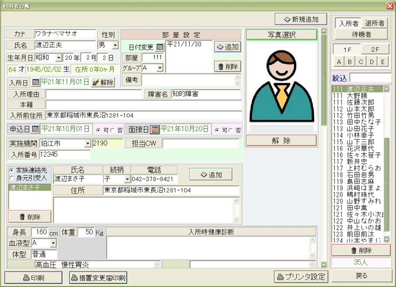Click 解除 button under the photo
The width and height of the screenshot is (396, 287).
click(281, 141)
